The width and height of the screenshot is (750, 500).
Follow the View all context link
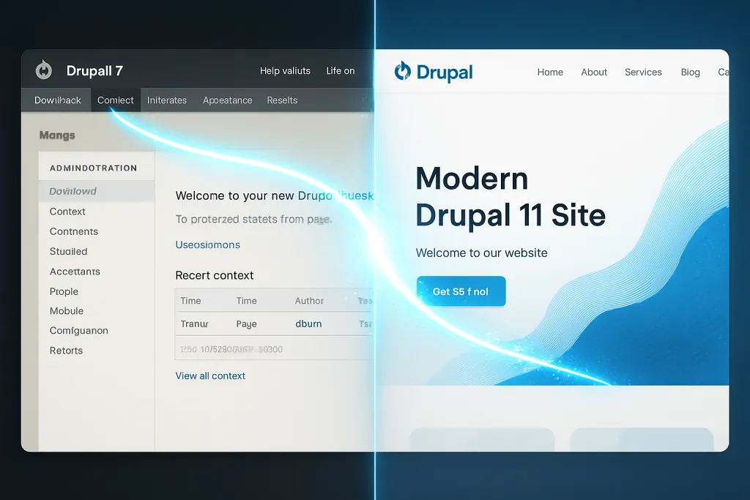(210, 376)
